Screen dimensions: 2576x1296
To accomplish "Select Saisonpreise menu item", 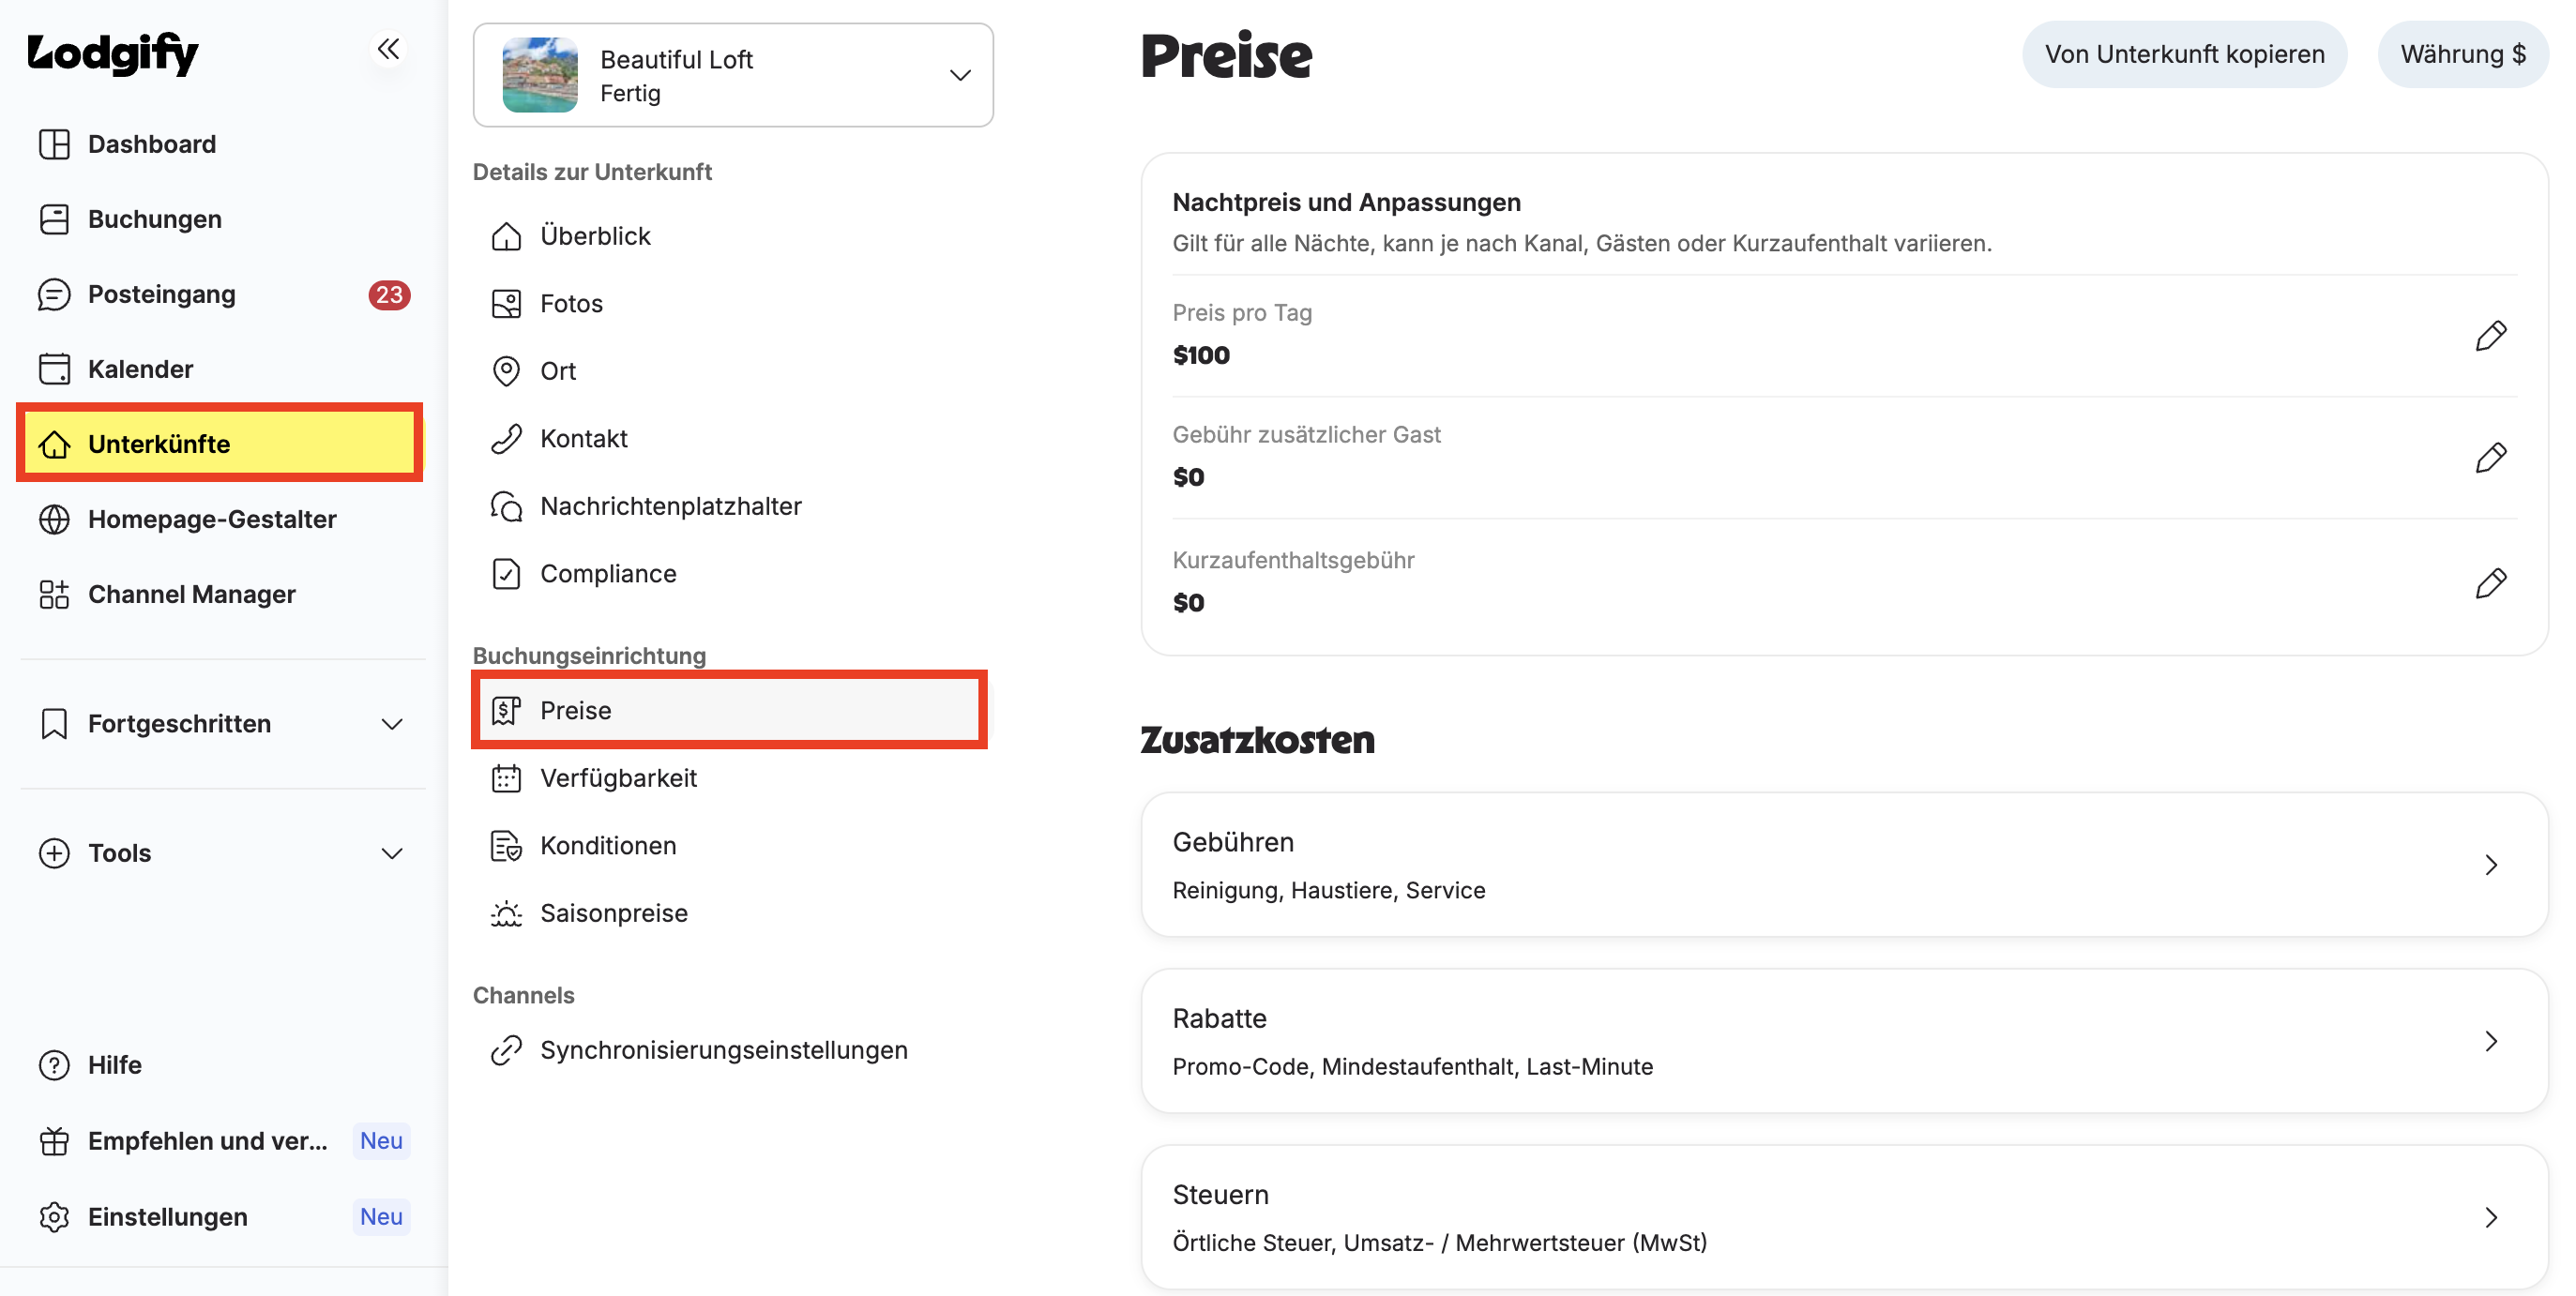I will (731, 913).
